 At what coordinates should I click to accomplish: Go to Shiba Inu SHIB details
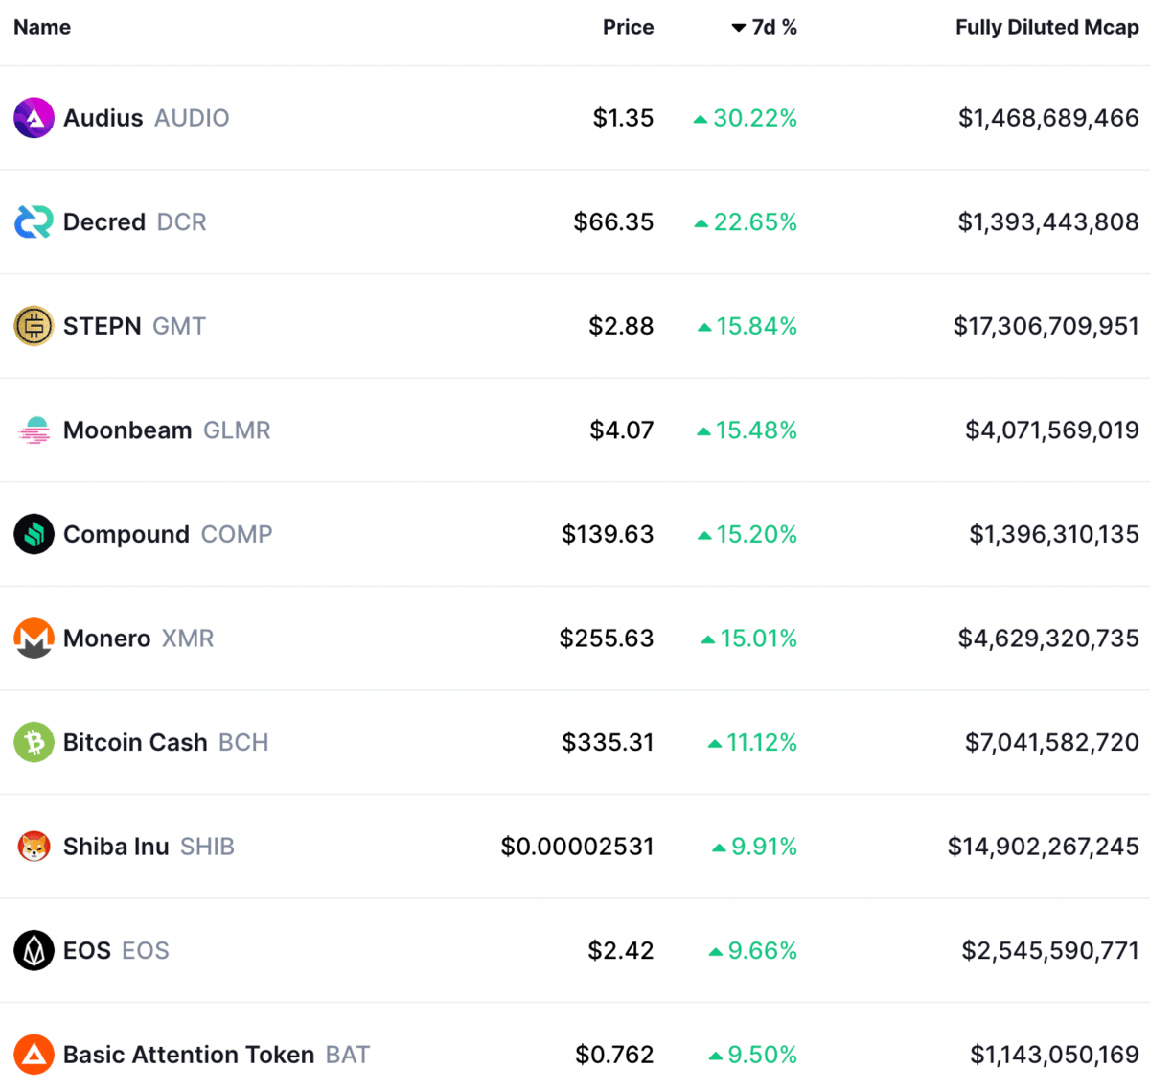coord(149,847)
